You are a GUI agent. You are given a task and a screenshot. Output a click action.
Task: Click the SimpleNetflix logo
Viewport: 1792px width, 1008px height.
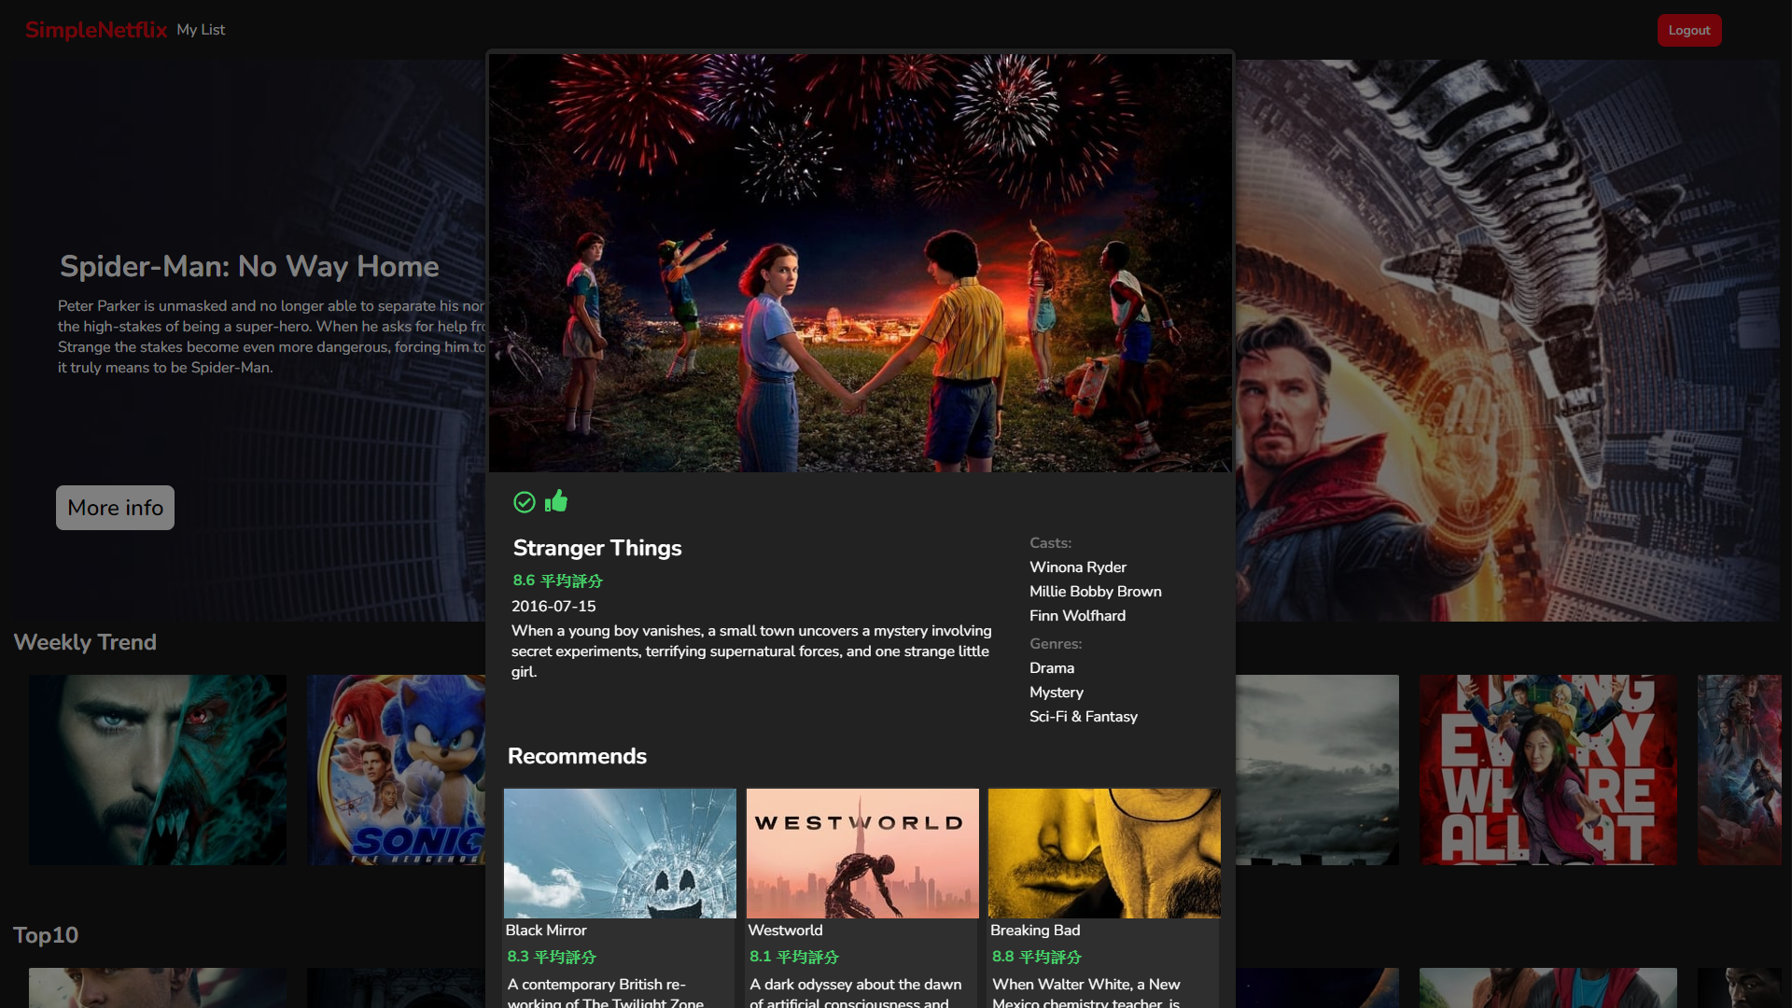pyautogui.click(x=96, y=30)
